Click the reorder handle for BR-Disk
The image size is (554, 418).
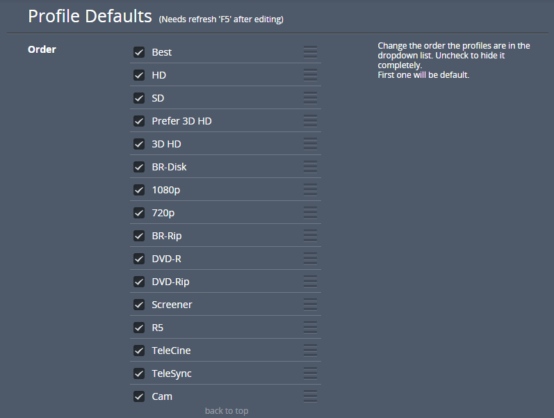pyautogui.click(x=310, y=167)
